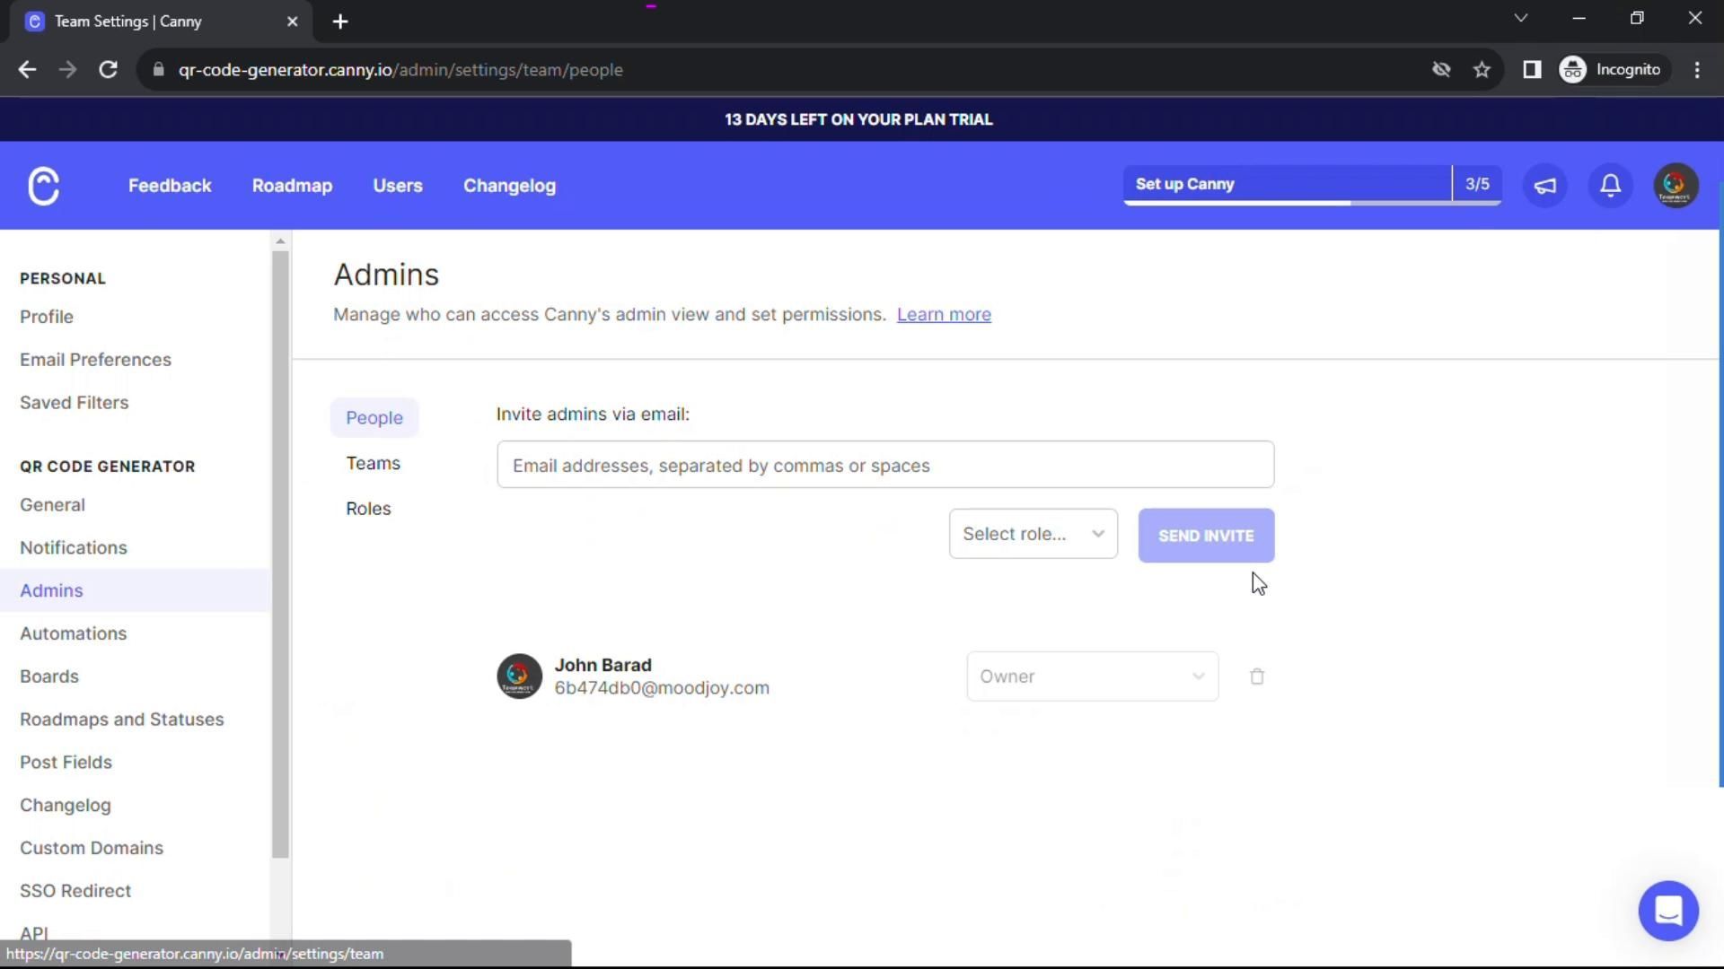Viewport: 1724px width, 969px height.
Task: Focus the invite email addresses field
Action: point(884,465)
